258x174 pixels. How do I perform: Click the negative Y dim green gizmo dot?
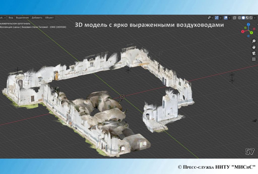(245, 28)
